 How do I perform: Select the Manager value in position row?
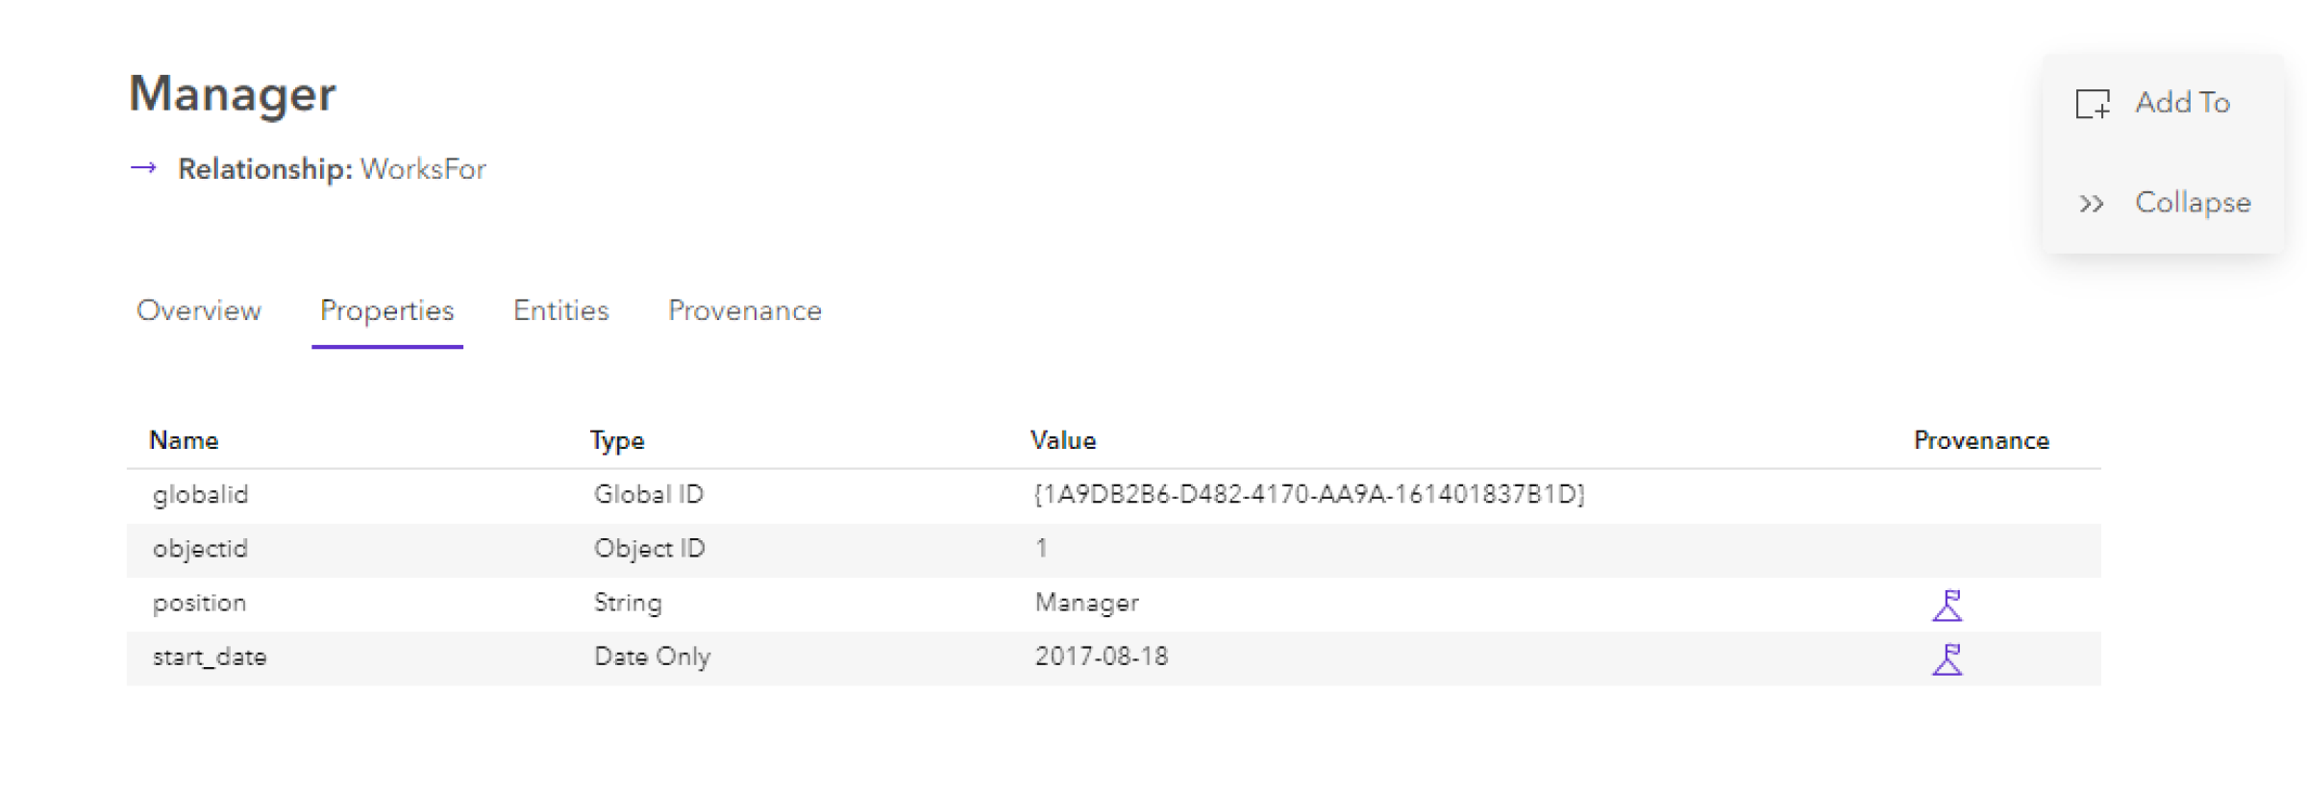[x=1085, y=603]
